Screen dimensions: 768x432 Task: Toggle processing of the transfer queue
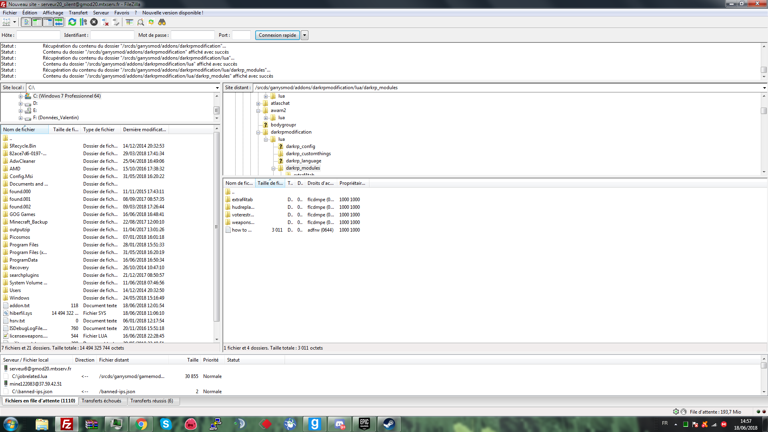click(83, 22)
